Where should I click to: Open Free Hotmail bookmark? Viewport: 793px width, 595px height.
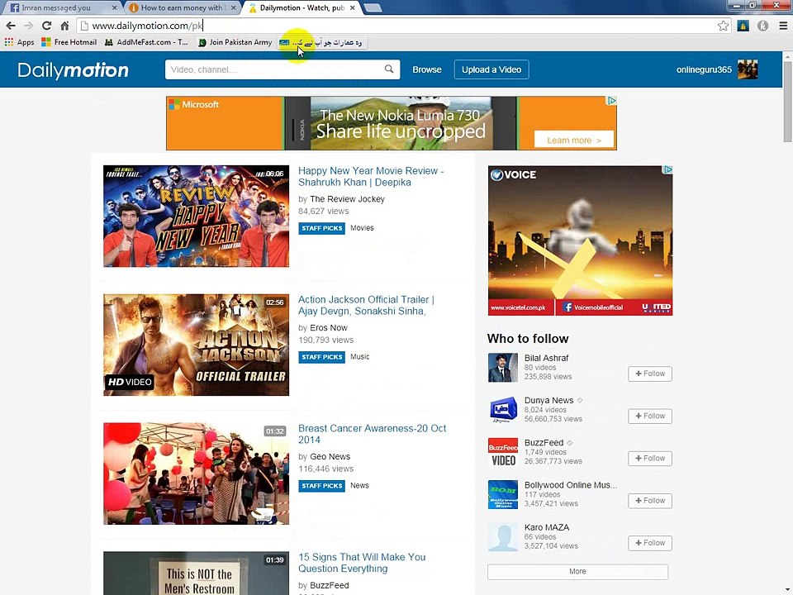coord(69,42)
